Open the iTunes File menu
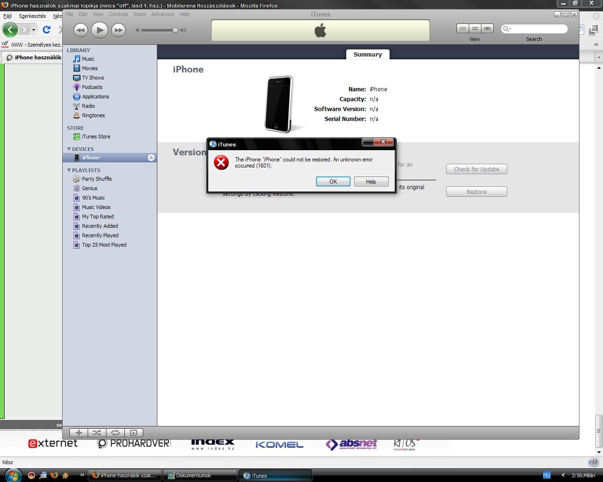The width and height of the screenshot is (603, 482). pos(69,14)
